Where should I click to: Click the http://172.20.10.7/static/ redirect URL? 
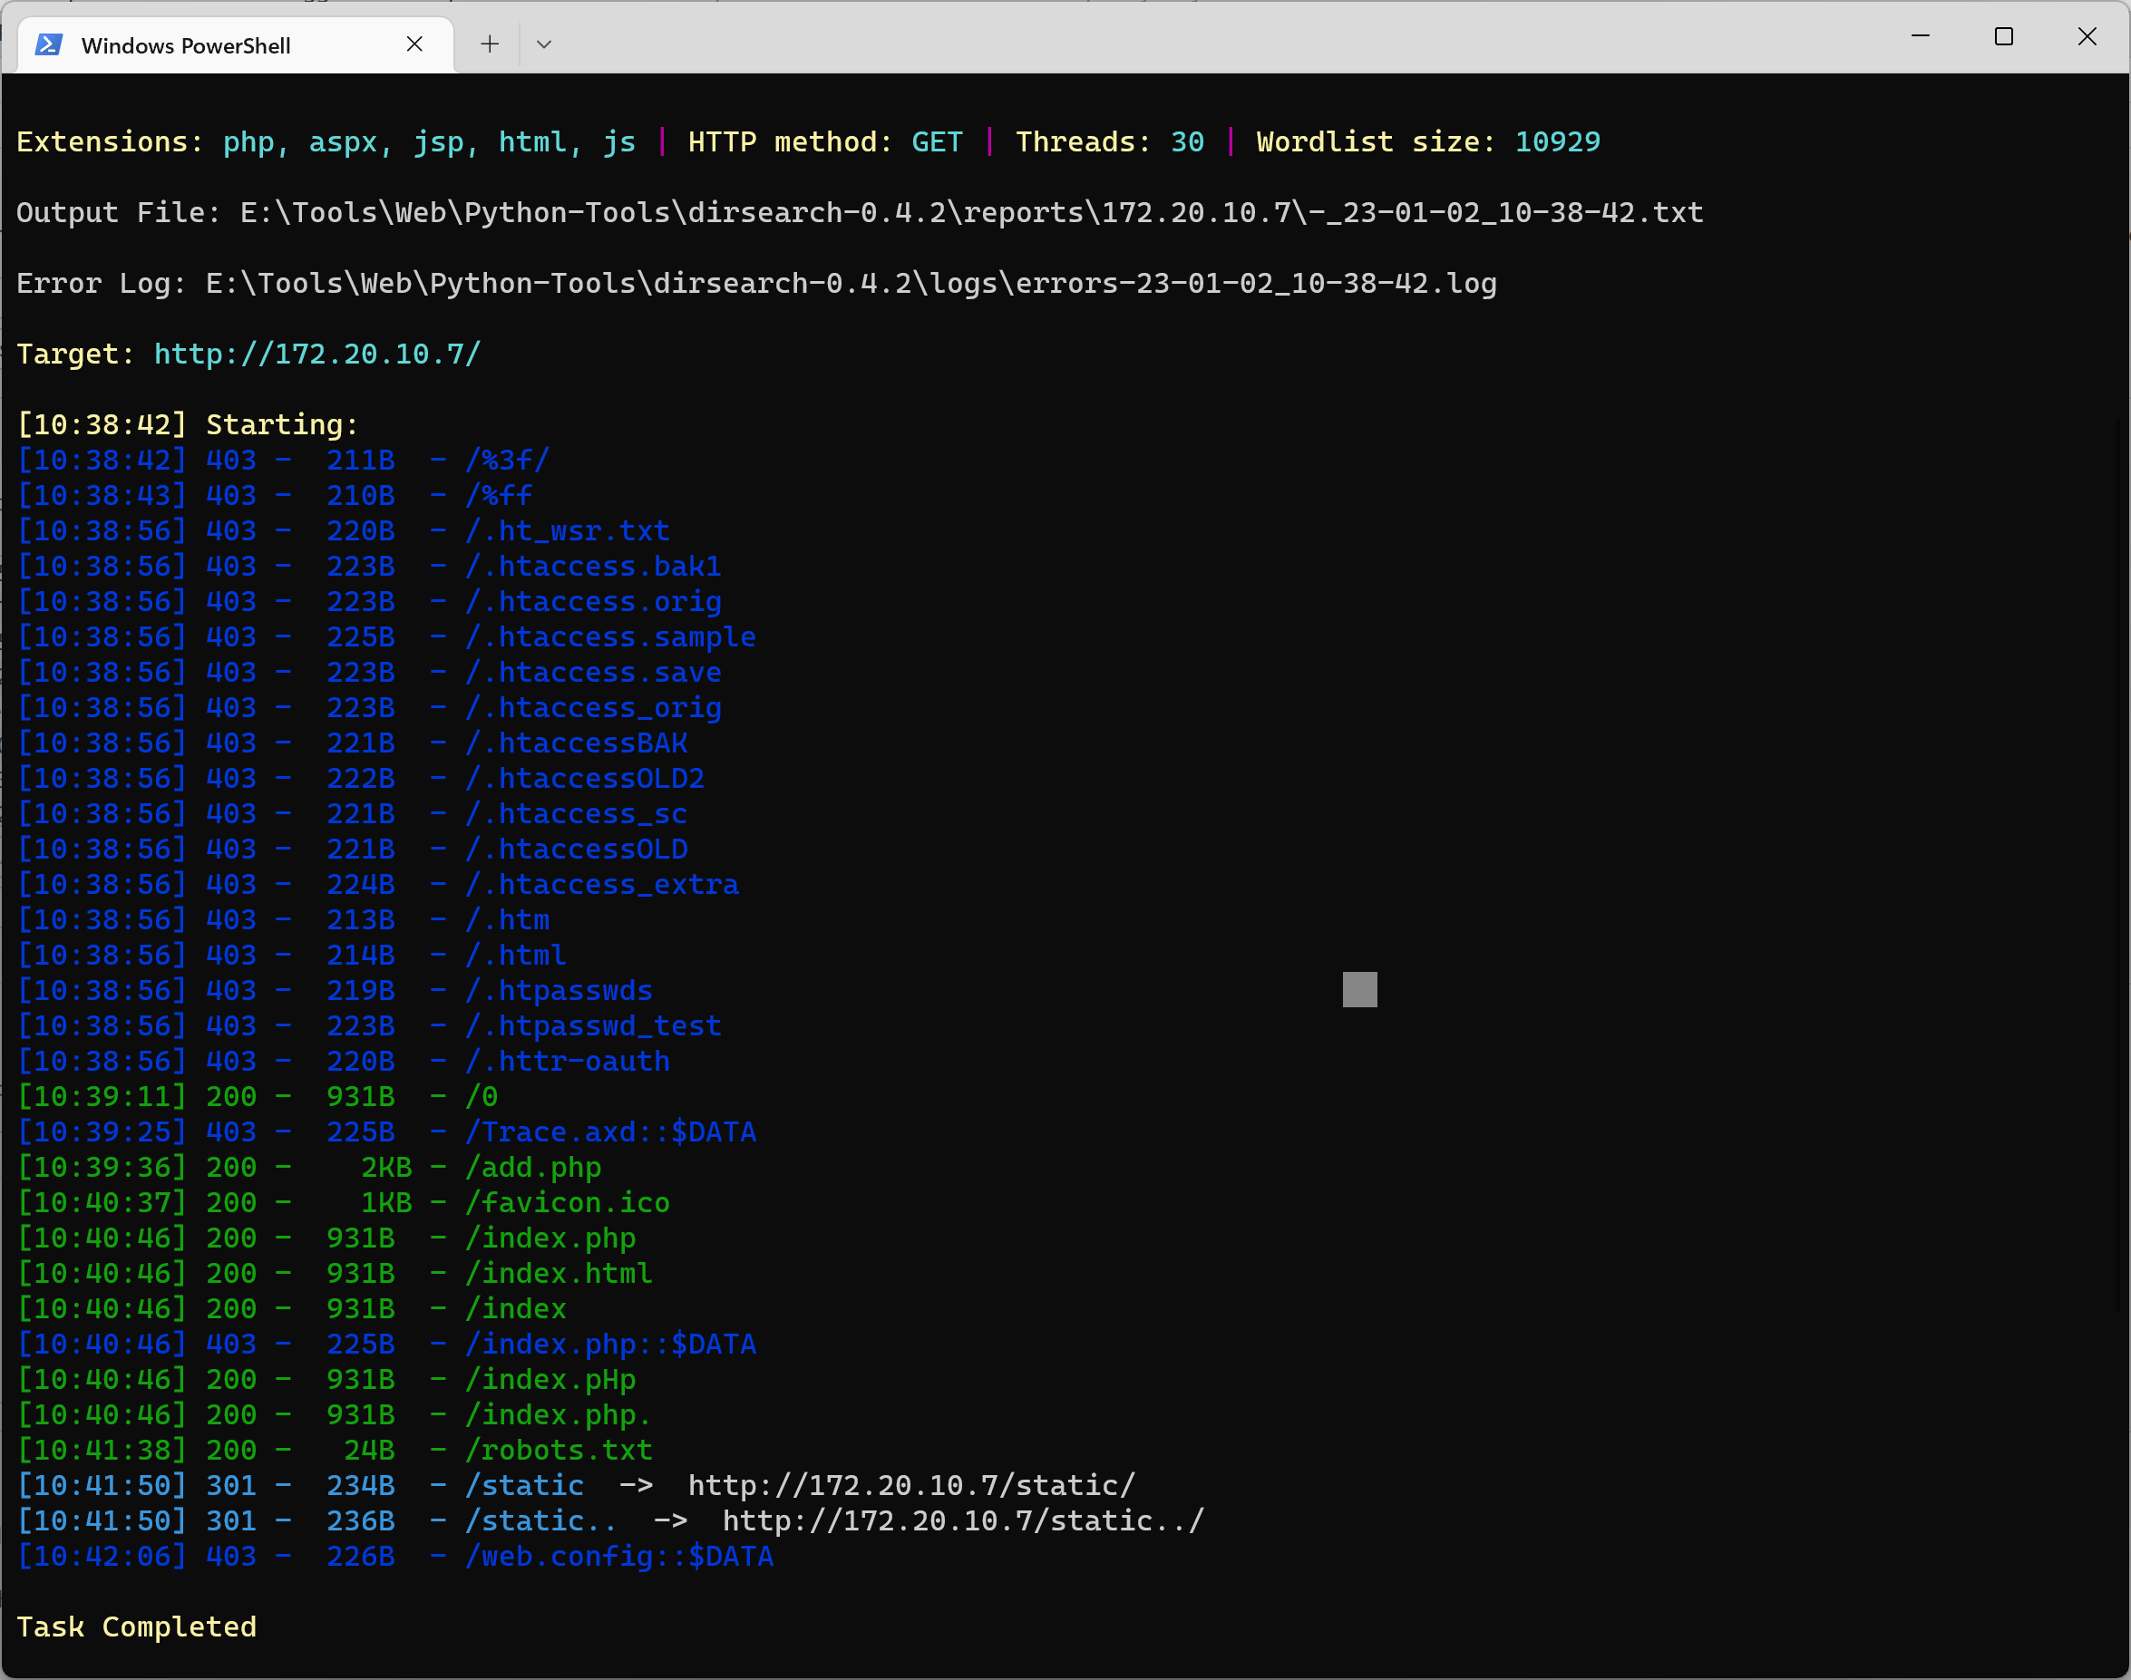[x=911, y=1485]
